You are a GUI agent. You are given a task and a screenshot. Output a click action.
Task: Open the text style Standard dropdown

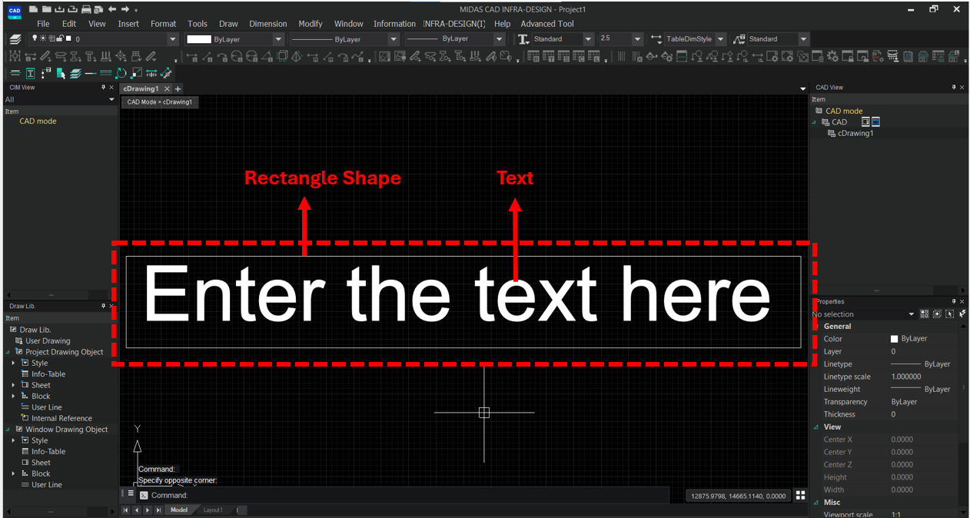pyautogui.click(x=588, y=39)
